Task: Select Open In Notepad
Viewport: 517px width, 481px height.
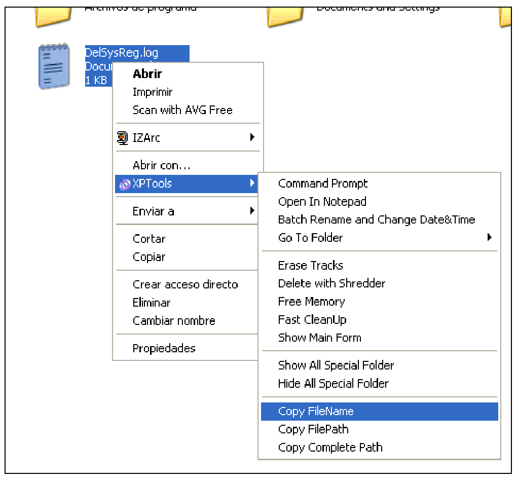Action: pyautogui.click(x=321, y=201)
